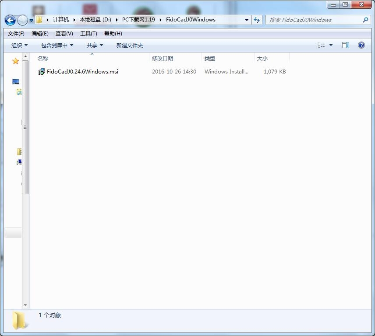Navigate to PC下载网1.19 in the breadcrumb
The image size is (375, 336).
(x=138, y=20)
